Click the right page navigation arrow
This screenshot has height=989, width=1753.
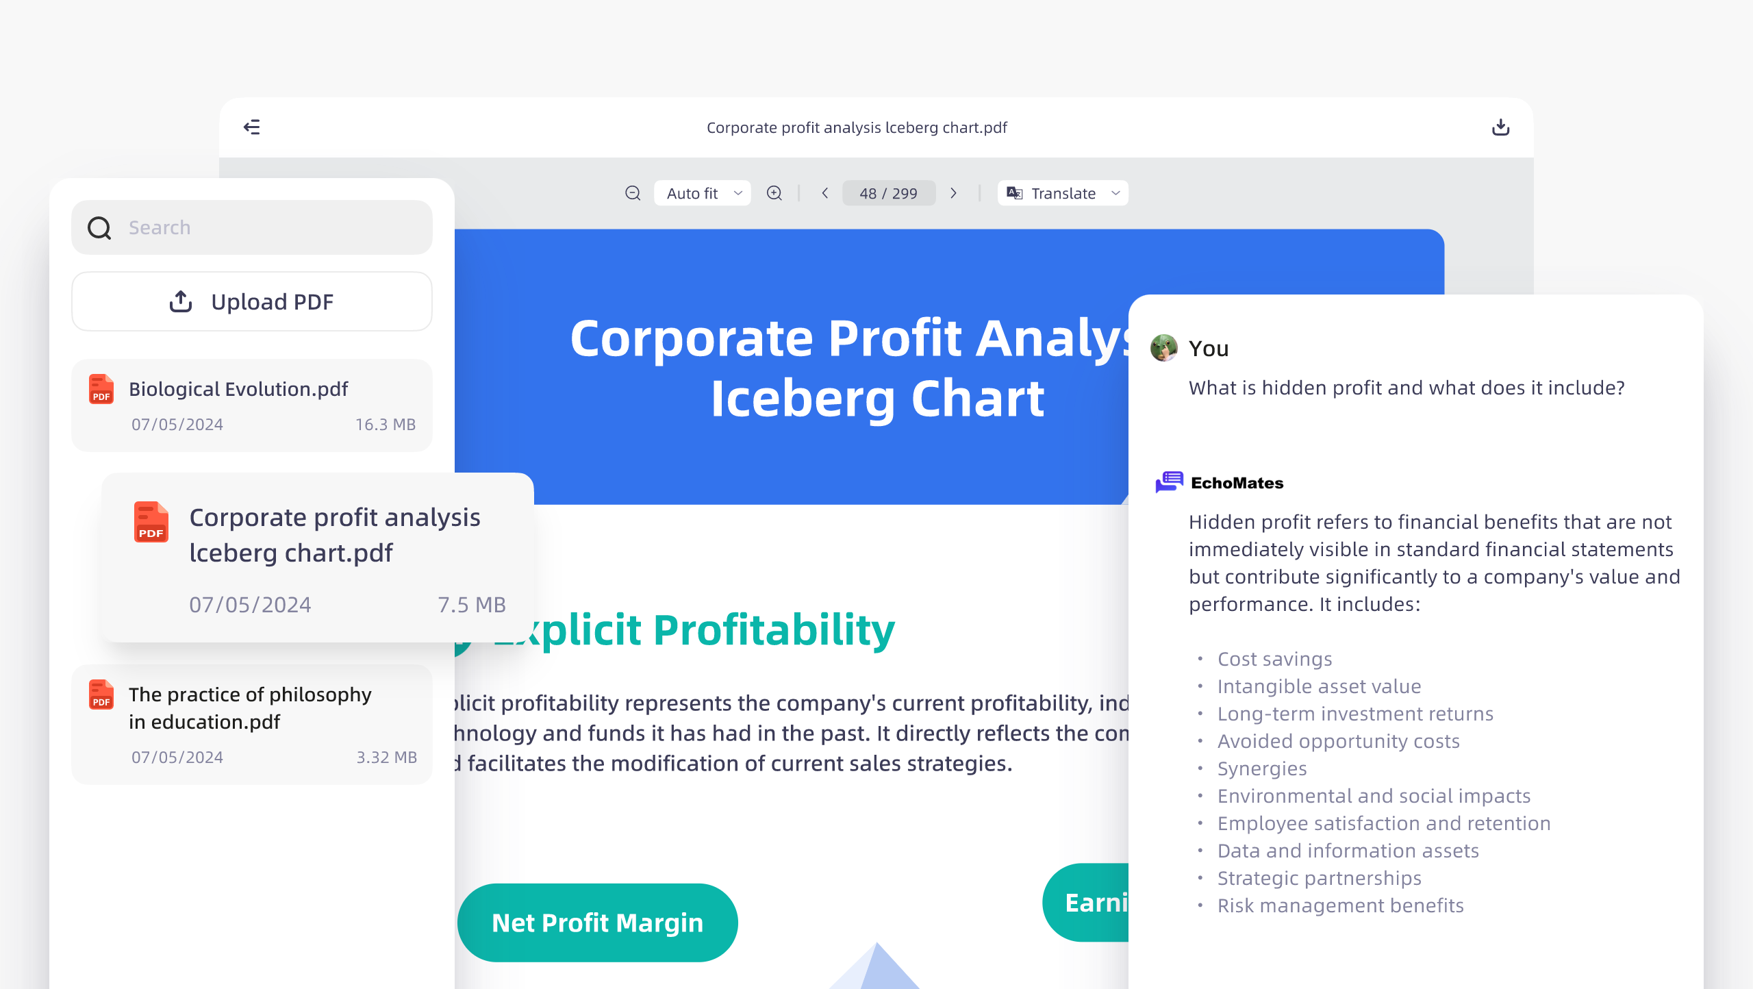955,192
